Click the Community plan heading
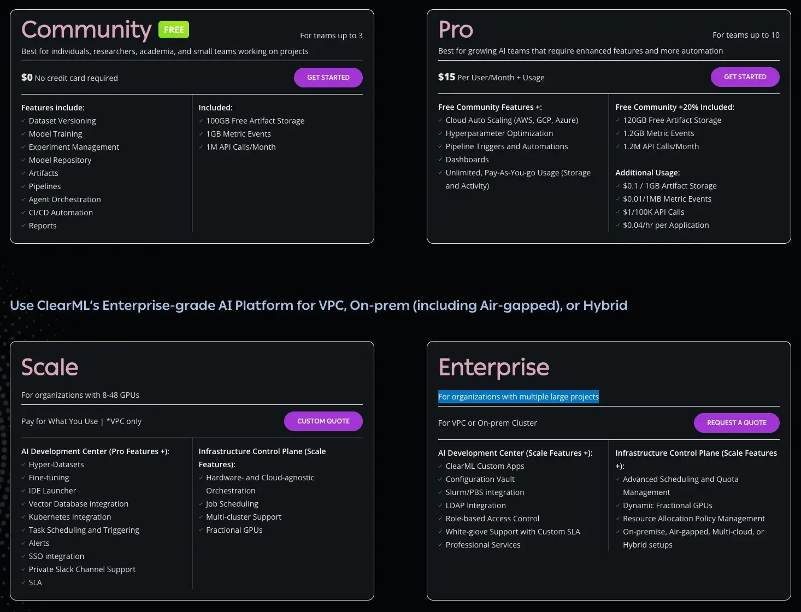This screenshot has width=801, height=612. [86, 30]
